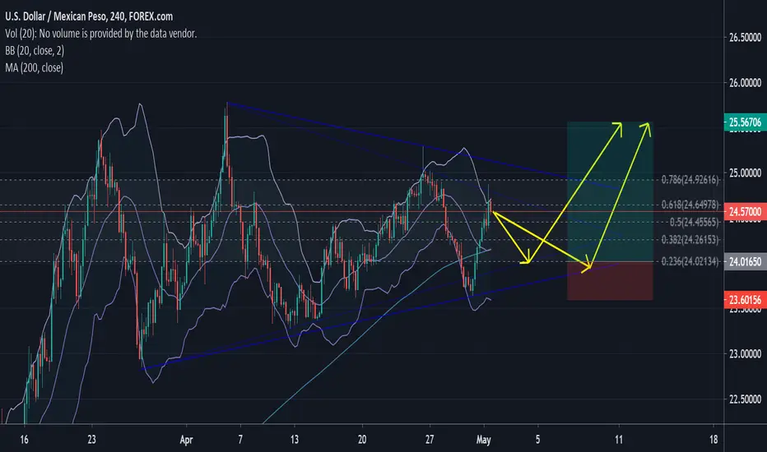
Task: Select the Vol (20) indicator legend line
Action: pos(100,34)
